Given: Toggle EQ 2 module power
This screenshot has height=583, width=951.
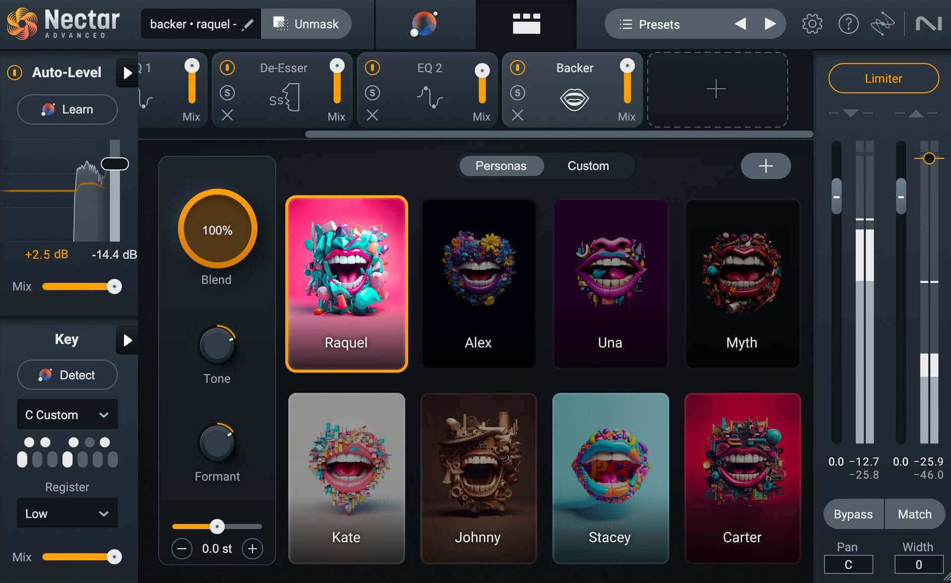Looking at the screenshot, I should 372,68.
